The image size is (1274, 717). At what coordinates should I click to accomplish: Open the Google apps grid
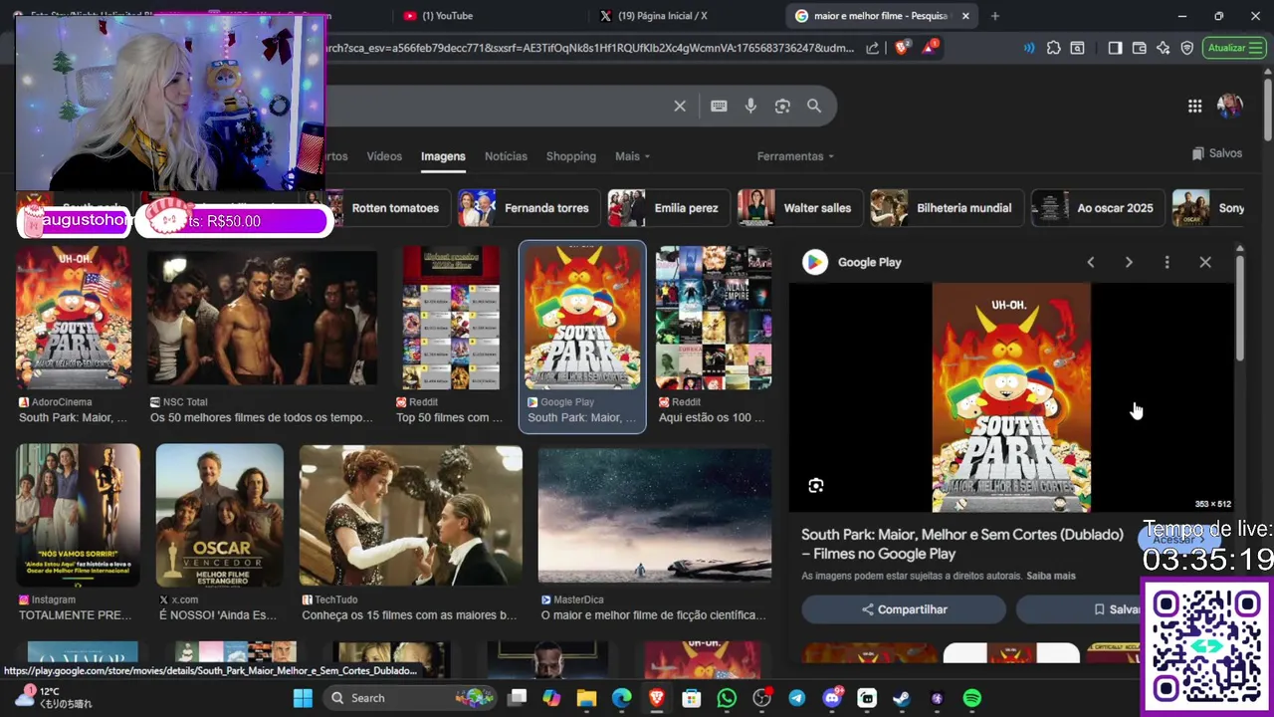click(x=1195, y=107)
